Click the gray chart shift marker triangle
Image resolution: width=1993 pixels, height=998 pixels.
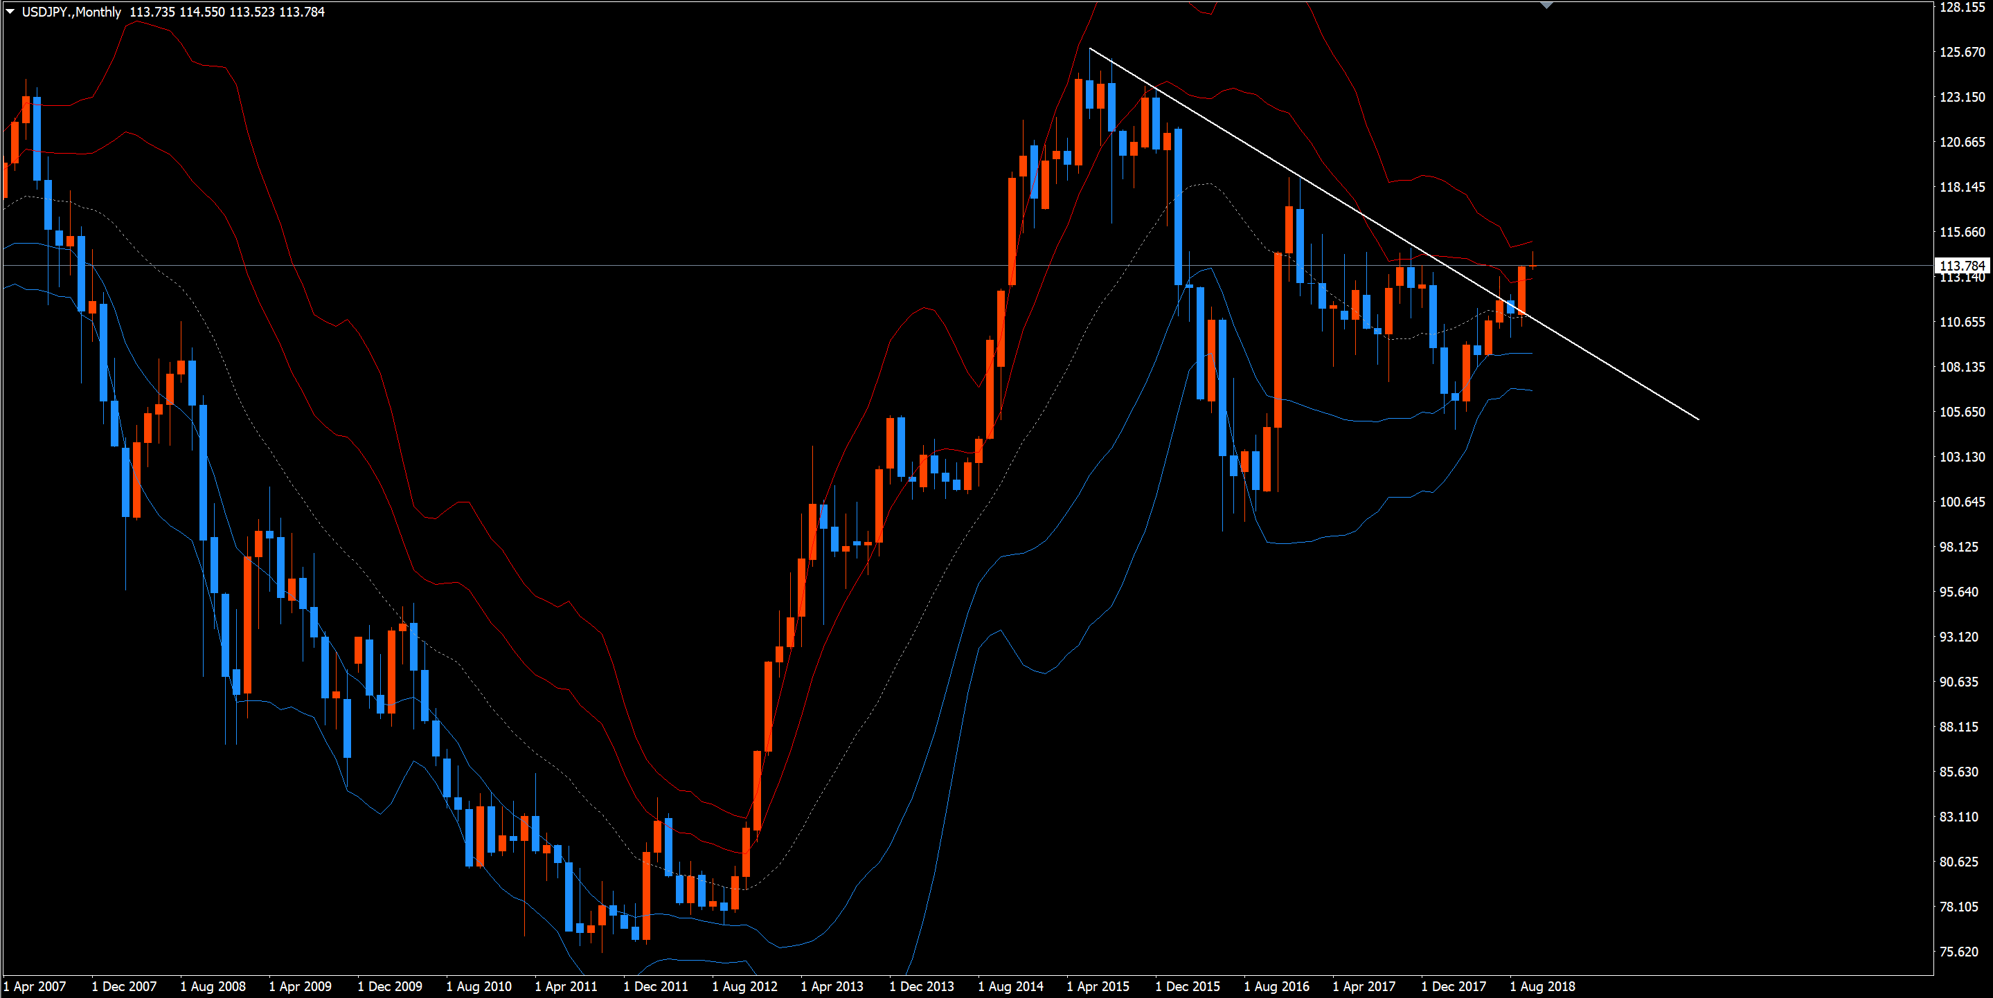(x=1546, y=6)
